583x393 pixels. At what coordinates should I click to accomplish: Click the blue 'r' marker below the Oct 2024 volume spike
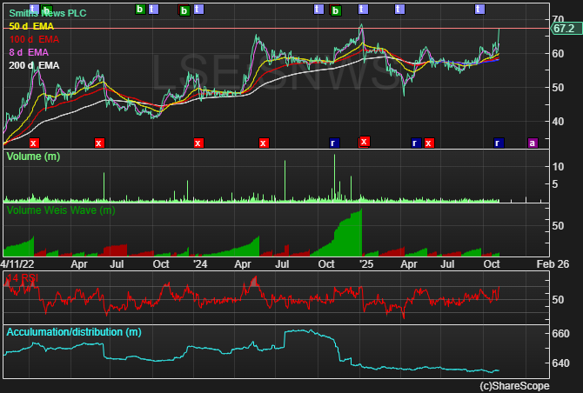[x=332, y=143]
